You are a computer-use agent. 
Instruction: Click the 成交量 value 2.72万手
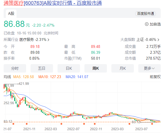click(153, 46)
